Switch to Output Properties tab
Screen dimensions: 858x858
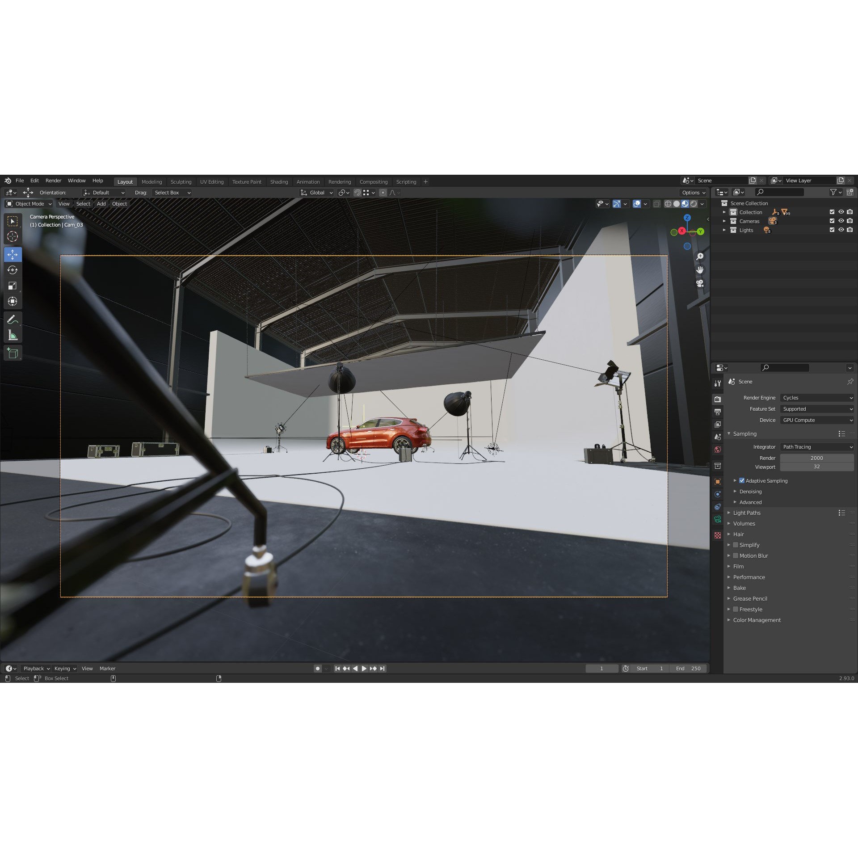pos(718,412)
